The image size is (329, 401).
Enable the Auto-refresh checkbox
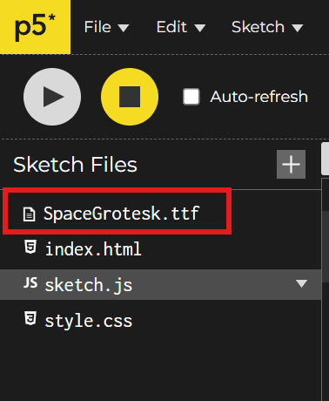[x=191, y=97]
